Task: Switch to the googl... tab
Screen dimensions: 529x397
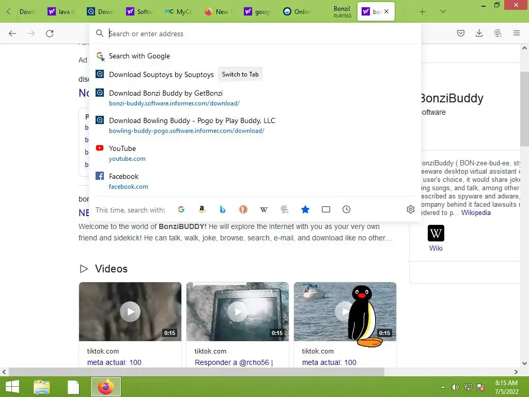Action: (257, 12)
